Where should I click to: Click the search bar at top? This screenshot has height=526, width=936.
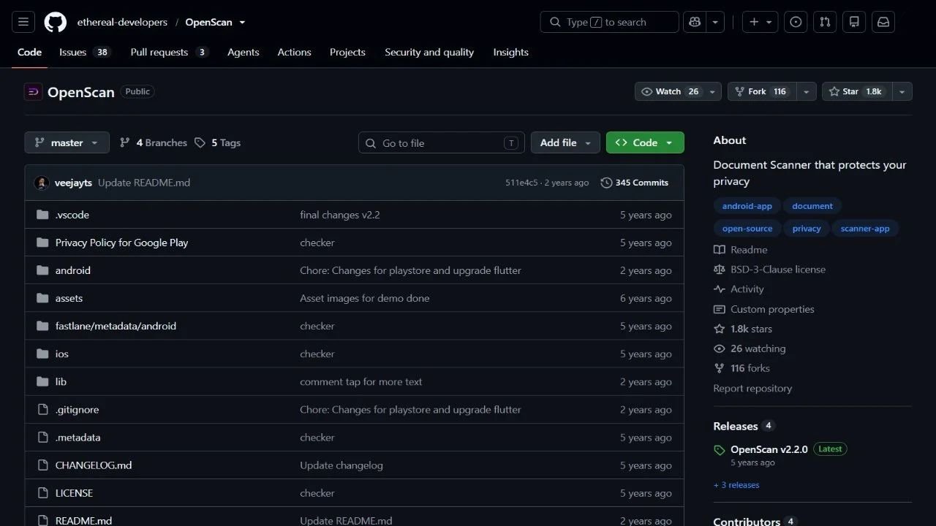pos(609,22)
